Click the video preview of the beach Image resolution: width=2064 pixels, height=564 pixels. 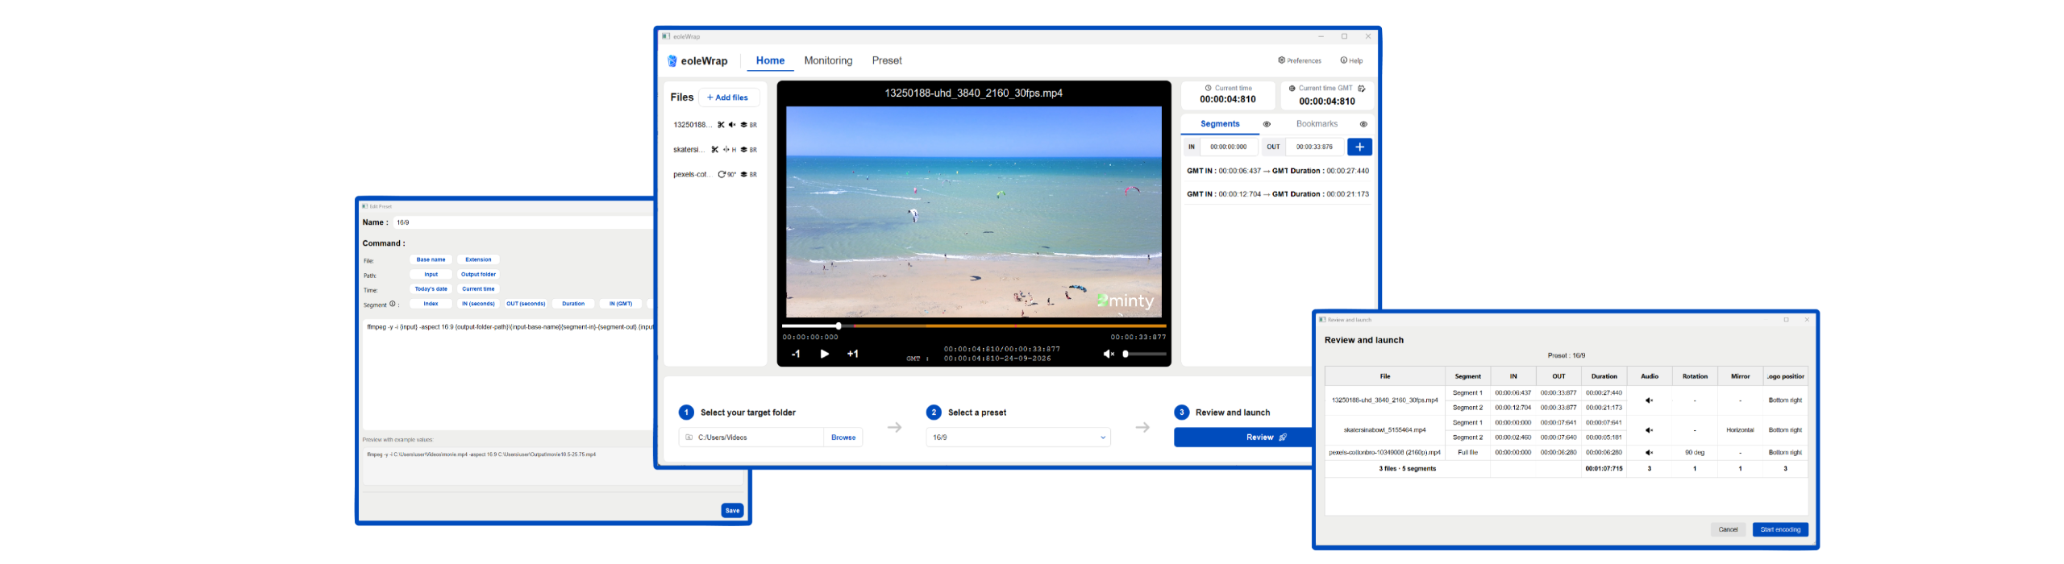click(973, 212)
